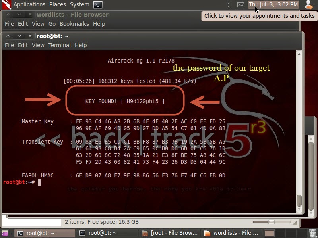Open the terminal window Help menu
Image resolution: width=318 pixels, height=238 pixels.
pyautogui.click(x=81, y=45)
